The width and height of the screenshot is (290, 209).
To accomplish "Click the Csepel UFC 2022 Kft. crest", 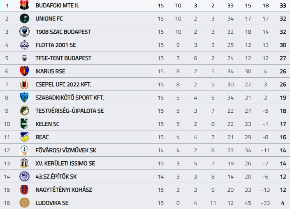I will 24,84.
